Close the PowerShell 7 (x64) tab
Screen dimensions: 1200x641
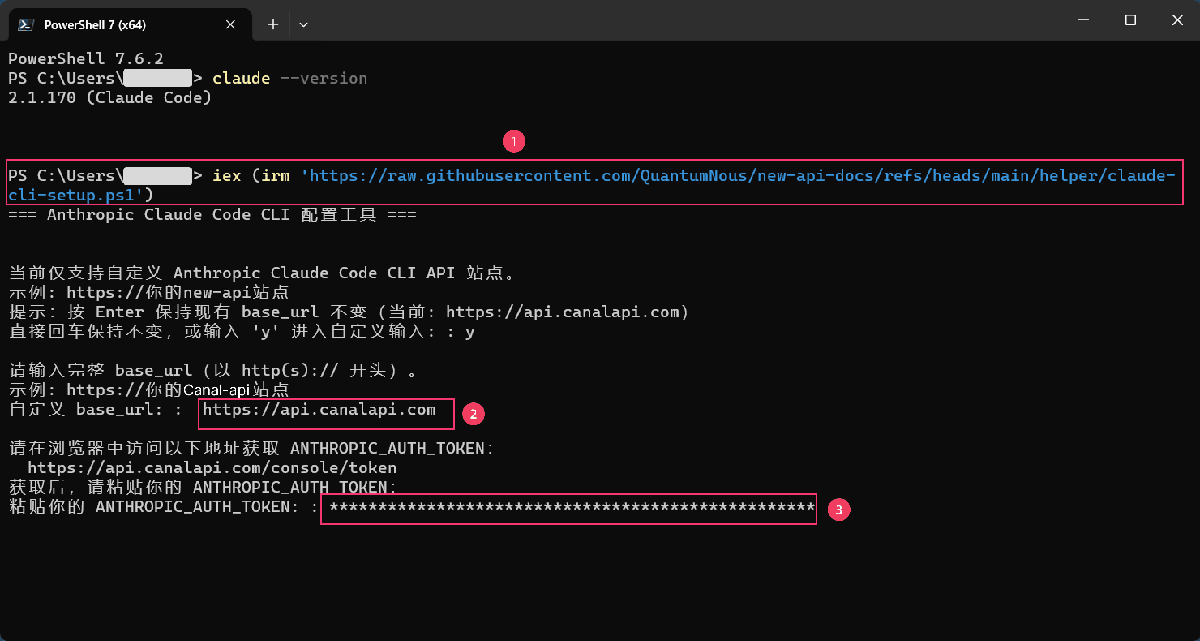click(230, 25)
